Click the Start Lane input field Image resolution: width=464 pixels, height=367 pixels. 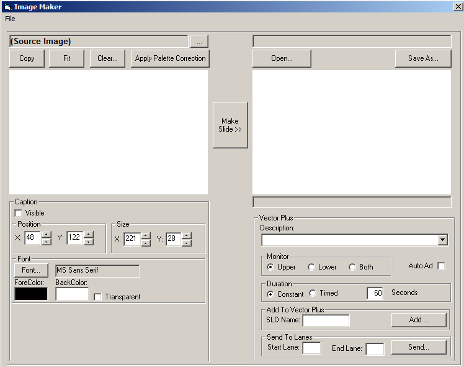(311, 348)
